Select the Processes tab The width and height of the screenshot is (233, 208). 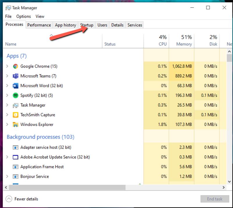pos(14,25)
